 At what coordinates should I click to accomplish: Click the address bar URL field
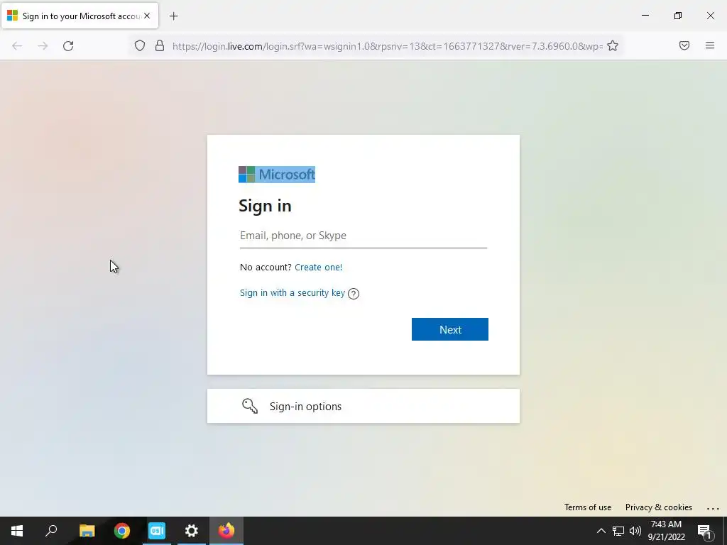click(x=387, y=46)
